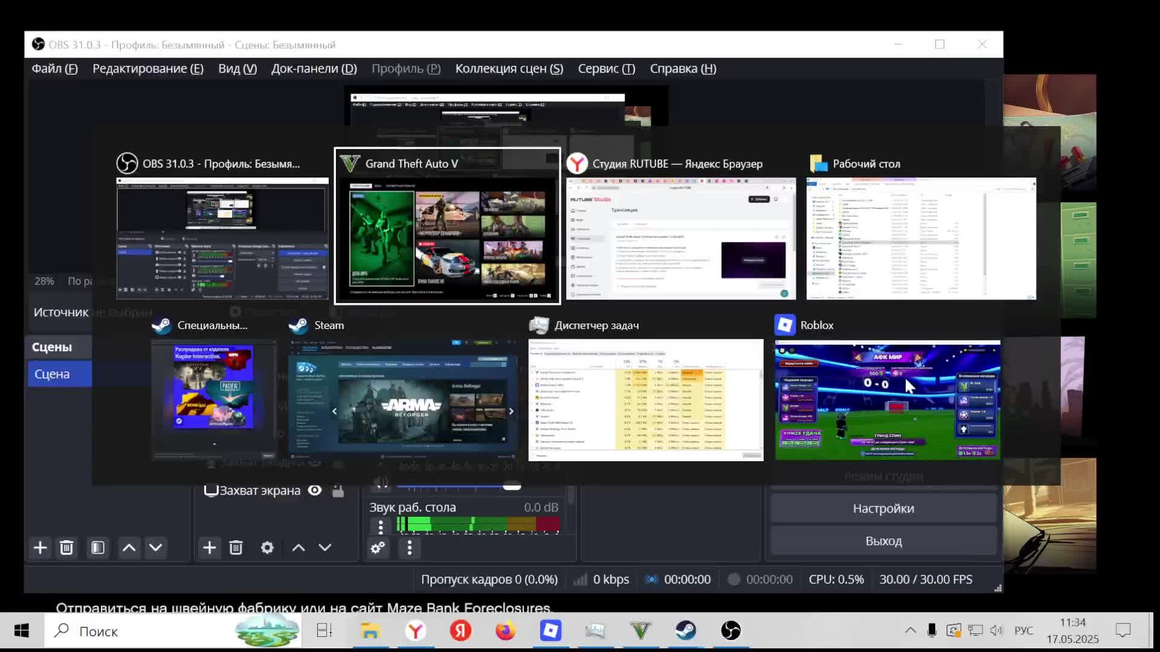Open the Редактирование menu
Image resolution: width=1160 pixels, height=652 pixels.
(x=148, y=69)
